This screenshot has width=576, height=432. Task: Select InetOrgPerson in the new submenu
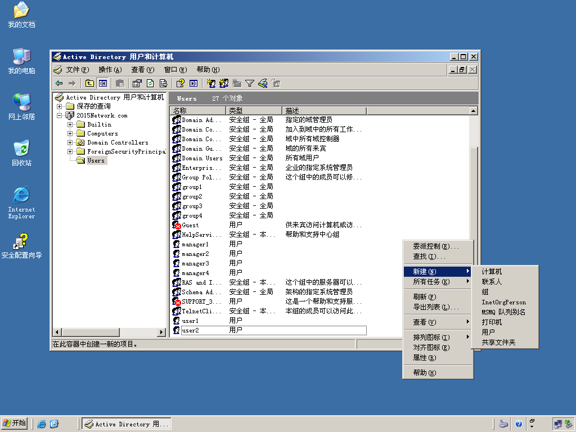coord(505,302)
